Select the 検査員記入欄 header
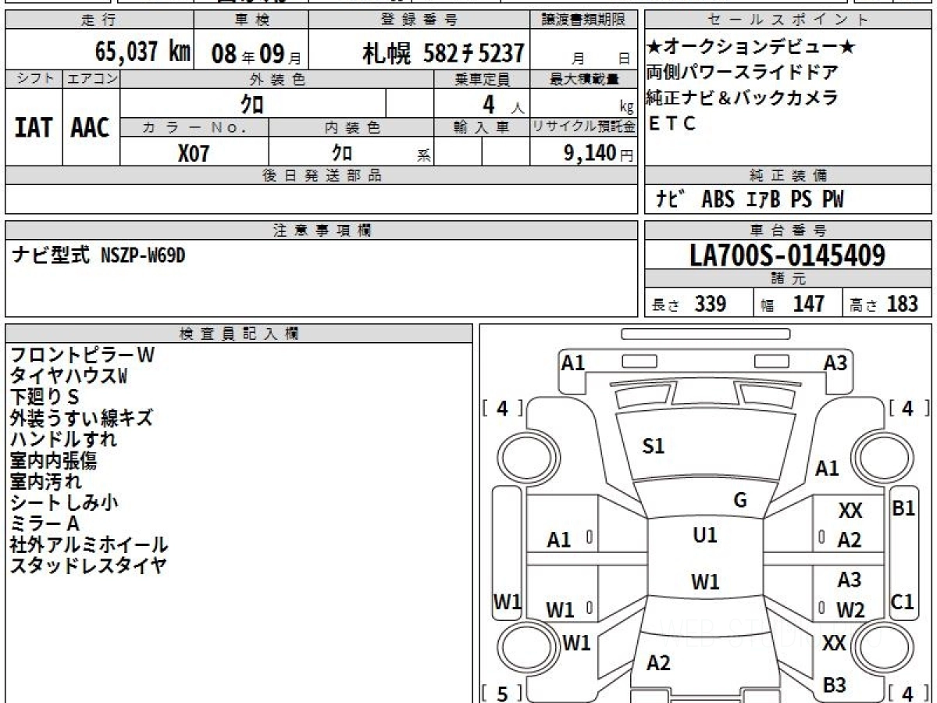The image size is (937, 703). click(238, 334)
